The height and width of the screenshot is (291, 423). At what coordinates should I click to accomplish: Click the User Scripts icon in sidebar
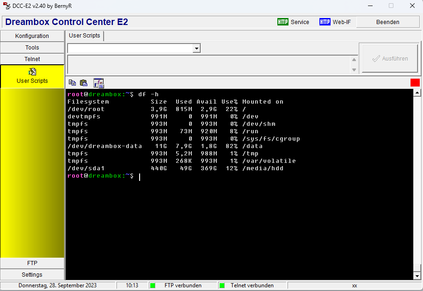32,72
